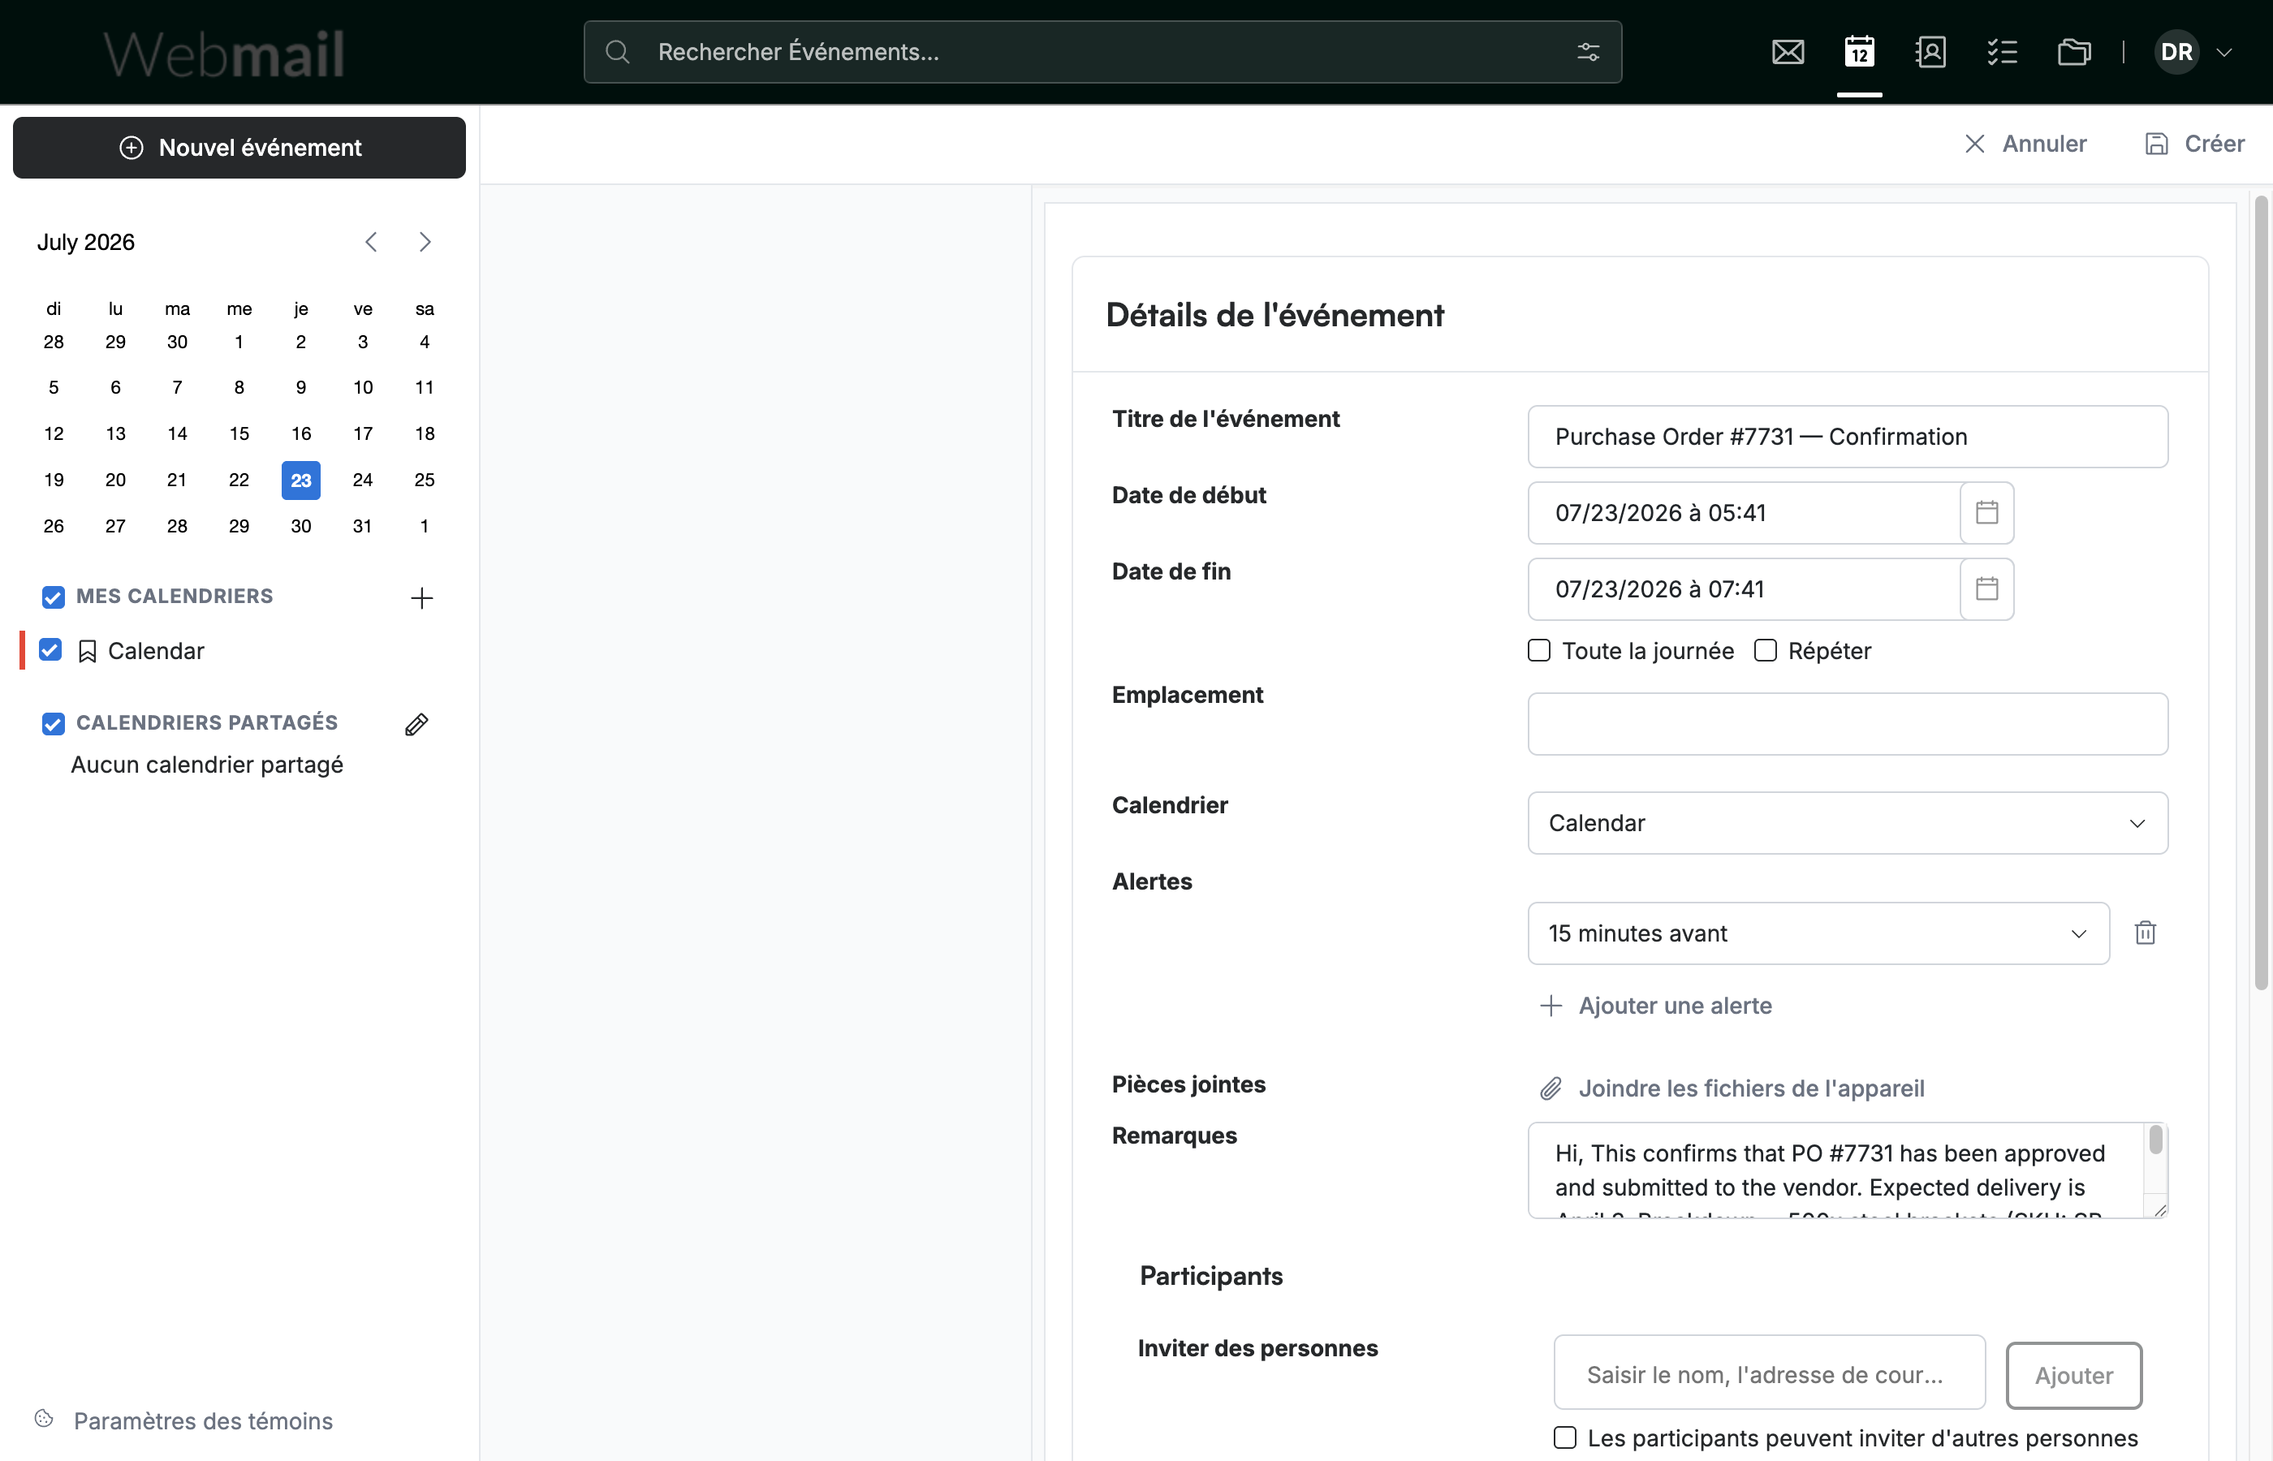Screen dimensions: 2273x1461
Task: Select July 10 in mini calendar
Action: point(362,387)
